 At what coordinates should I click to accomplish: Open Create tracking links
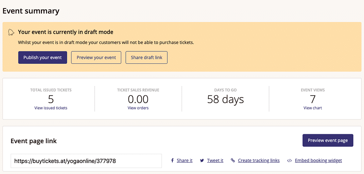click(259, 160)
